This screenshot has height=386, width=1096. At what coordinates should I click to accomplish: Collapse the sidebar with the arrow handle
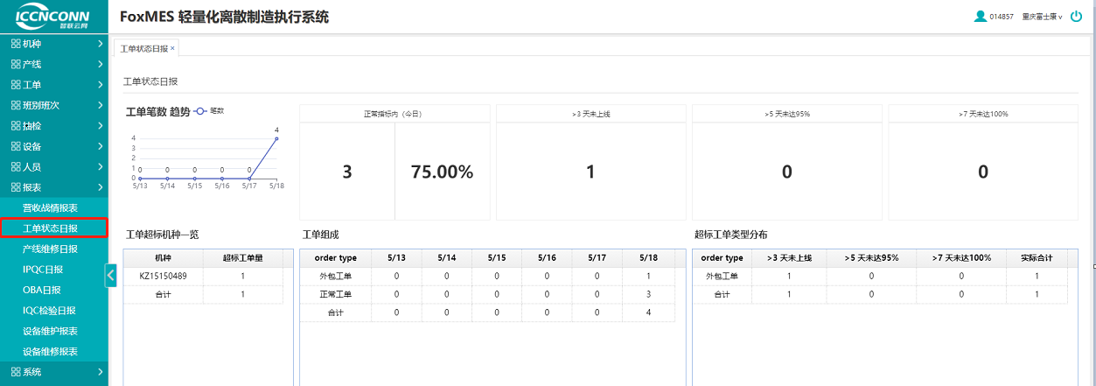(x=110, y=275)
